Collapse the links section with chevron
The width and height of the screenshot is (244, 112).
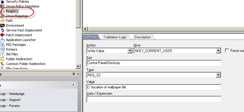click(73, 84)
